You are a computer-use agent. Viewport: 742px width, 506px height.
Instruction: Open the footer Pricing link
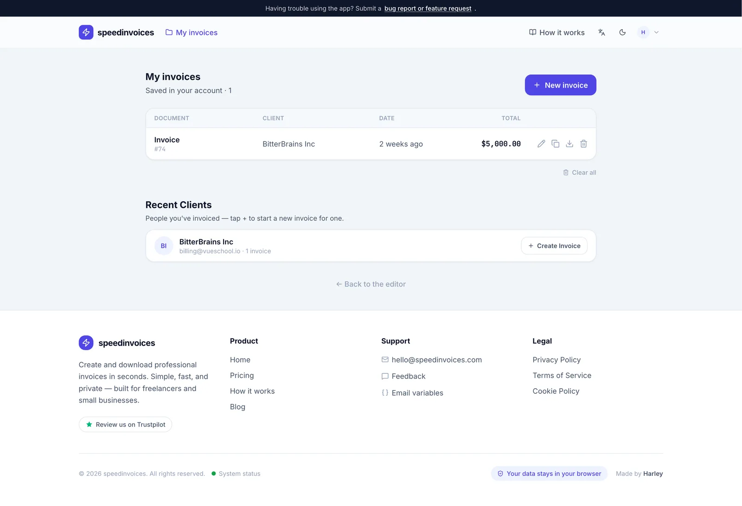tap(242, 376)
